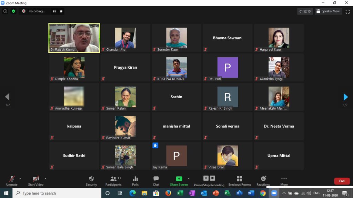Switch to Speaker View
The width and height of the screenshot is (353, 198).
[x=328, y=11]
